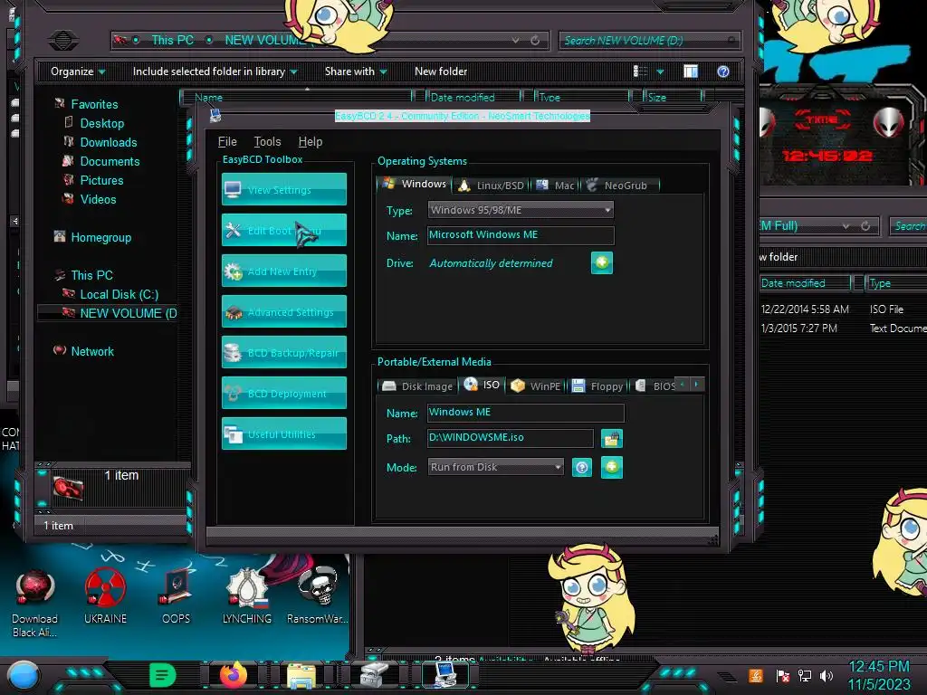Open the UKRAINE desktop icon
This screenshot has height=695, width=927.
[105, 596]
